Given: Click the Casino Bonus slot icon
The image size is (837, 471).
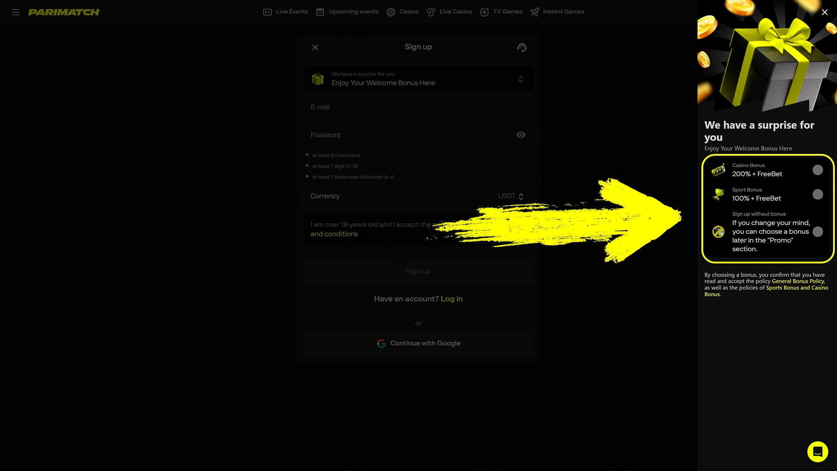Looking at the screenshot, I should [x=718, y=170].
